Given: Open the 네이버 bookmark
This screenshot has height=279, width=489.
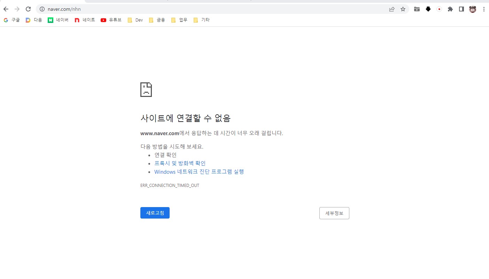Looking at the screenshot, I should (58, 20).
